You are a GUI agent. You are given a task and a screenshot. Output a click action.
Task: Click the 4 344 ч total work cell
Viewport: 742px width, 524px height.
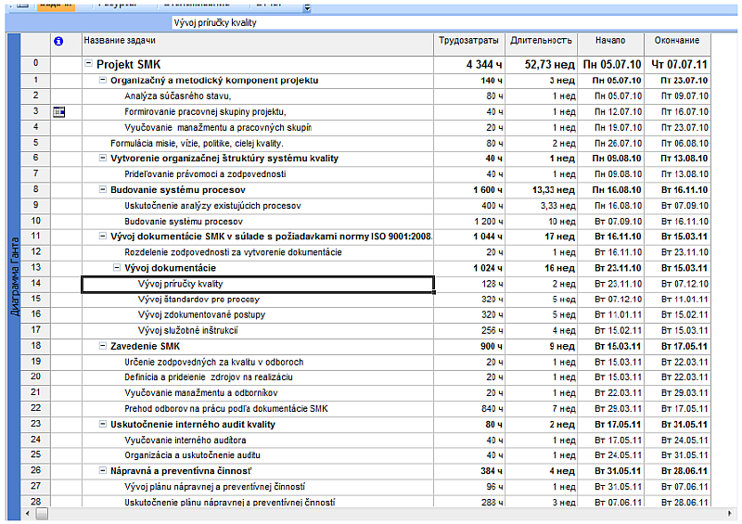tap(469, 64)
